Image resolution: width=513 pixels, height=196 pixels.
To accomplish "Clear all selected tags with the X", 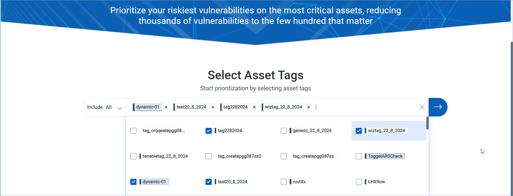I will pos(422,107).
